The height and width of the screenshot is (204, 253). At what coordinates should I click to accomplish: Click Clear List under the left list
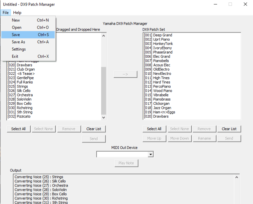click(94, 129)
